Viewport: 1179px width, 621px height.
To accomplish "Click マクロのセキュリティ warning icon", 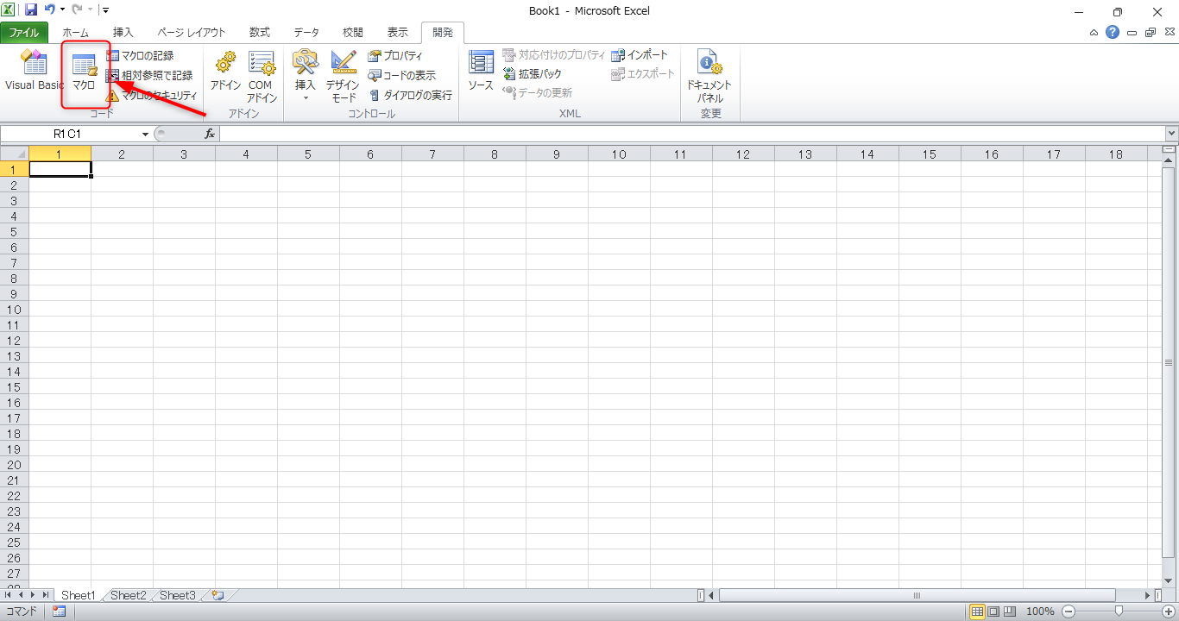I will pos(112,96).
